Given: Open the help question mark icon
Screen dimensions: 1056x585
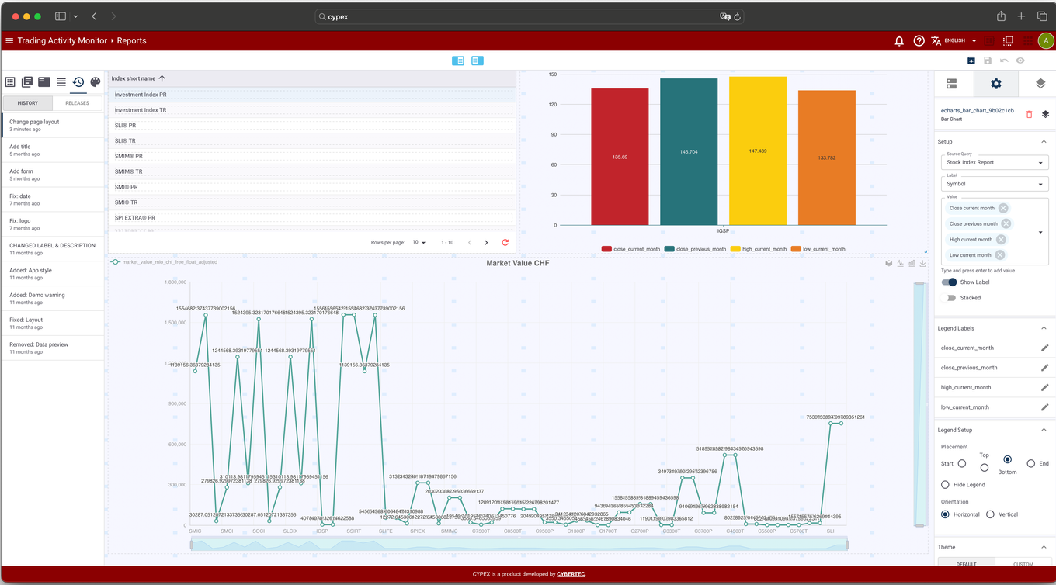Looking at the screenshot, I should 919,41.
